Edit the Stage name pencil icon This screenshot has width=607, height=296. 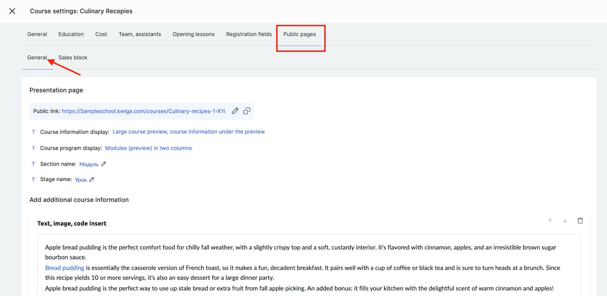tap(92, 180)
